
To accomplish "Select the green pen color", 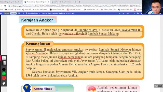I will [4, 74].
